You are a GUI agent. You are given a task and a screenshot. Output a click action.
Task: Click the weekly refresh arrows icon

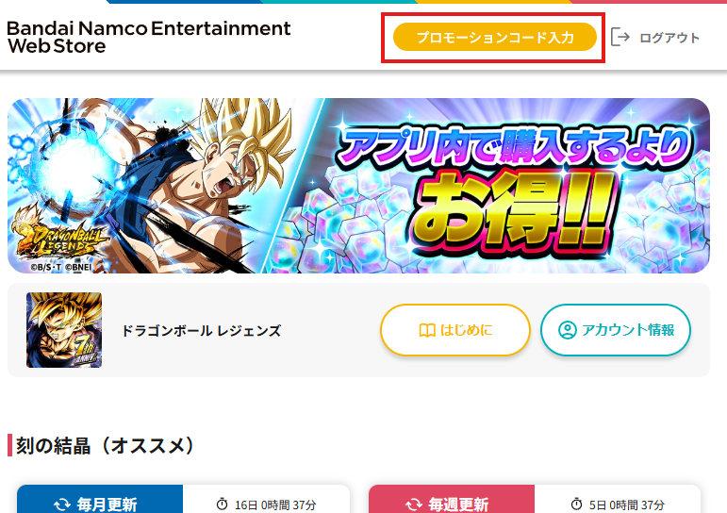(x=414, y=505)
